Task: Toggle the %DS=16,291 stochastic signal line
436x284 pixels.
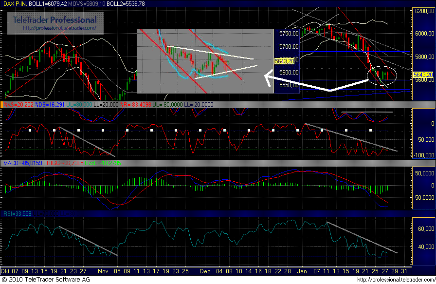Action: 49,104
